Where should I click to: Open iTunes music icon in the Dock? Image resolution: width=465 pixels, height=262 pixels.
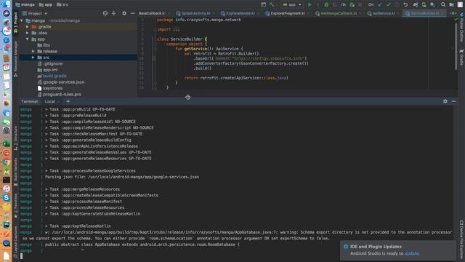click(7, 188)
